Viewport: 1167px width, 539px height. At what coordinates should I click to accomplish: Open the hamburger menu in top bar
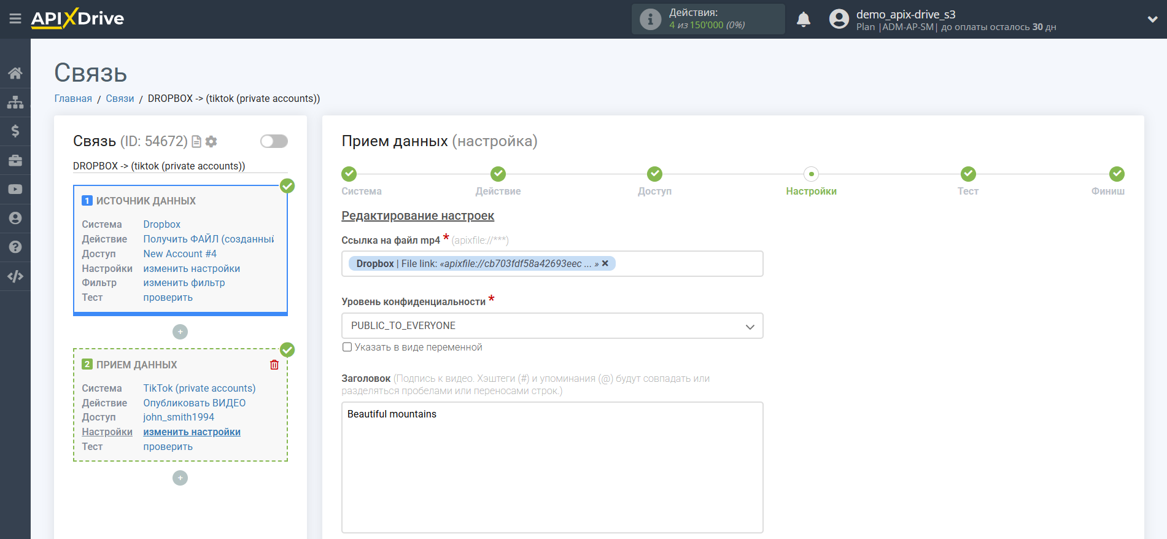coord(15,19)
